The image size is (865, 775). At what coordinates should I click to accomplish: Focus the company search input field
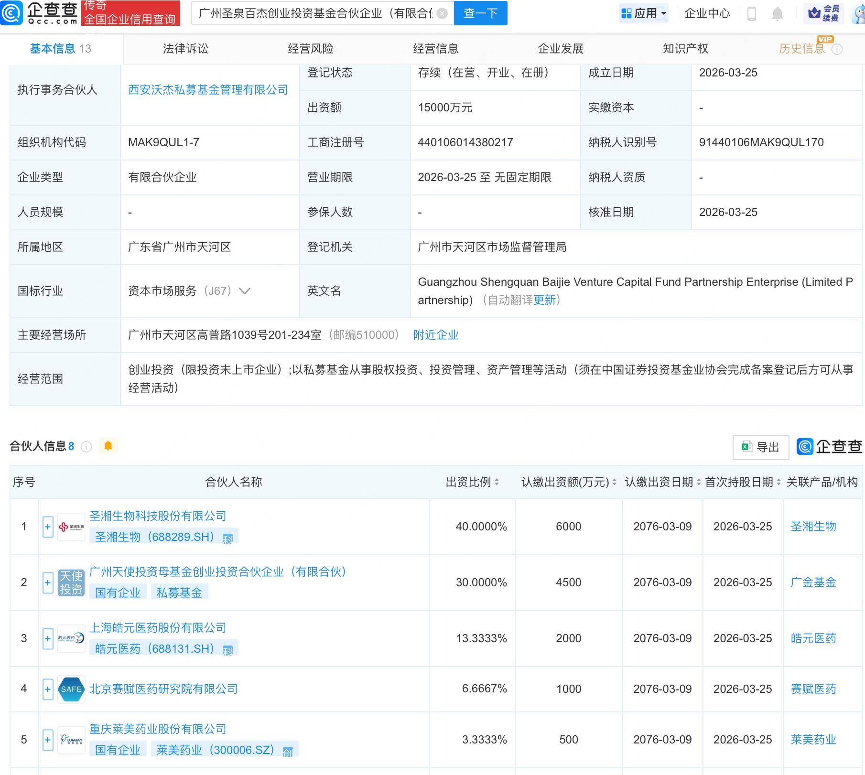(x=315, y=13)
